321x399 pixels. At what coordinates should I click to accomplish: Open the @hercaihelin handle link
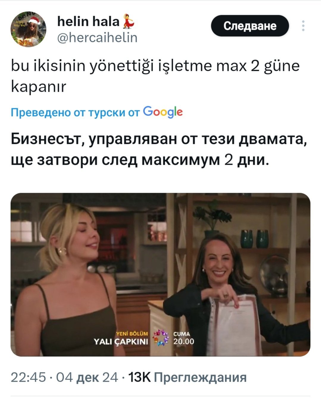click(x=97, y=38)
